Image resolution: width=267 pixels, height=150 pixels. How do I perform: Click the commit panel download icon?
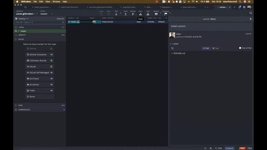(x=251, y=19)
